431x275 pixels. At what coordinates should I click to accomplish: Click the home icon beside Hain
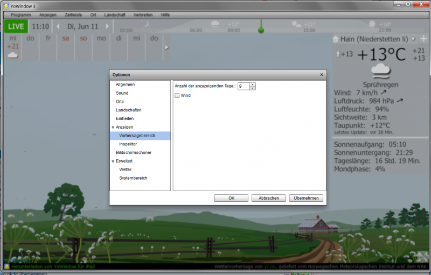pyautogui.click(x=336, y=39)
